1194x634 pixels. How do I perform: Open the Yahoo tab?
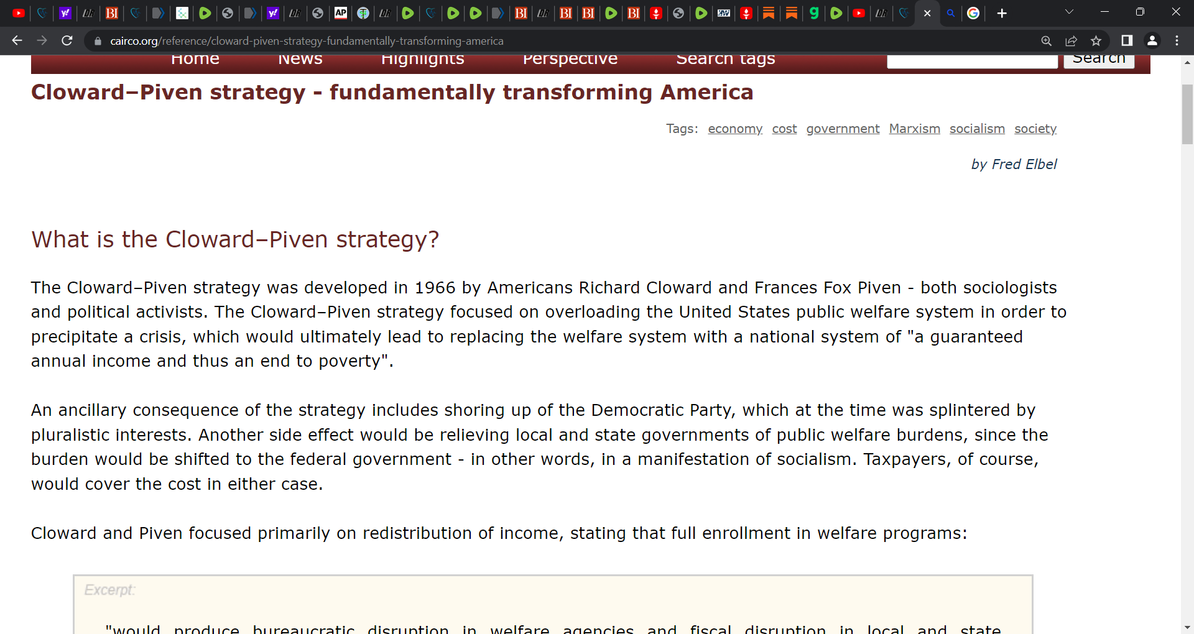(x=65, y=13)
